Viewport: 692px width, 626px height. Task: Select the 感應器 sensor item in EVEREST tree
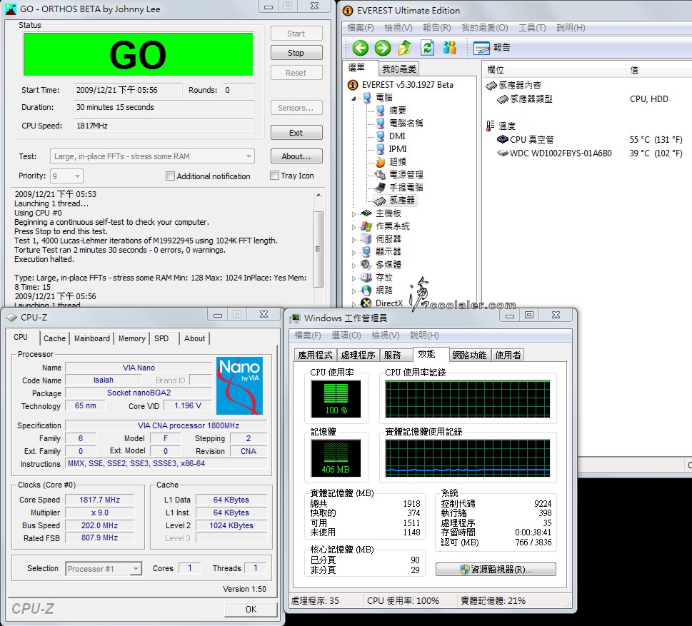401,201
